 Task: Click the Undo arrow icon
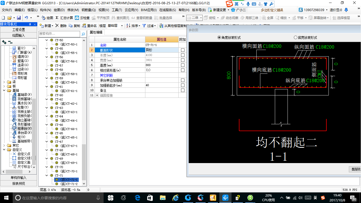[26, 18]
